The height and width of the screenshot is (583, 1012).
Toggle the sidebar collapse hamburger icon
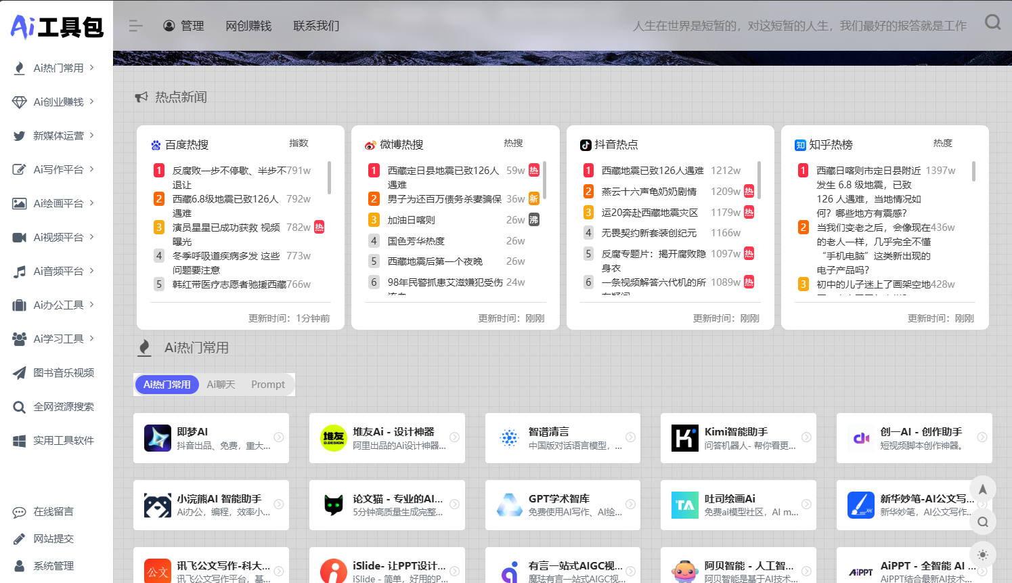point(135,26)
